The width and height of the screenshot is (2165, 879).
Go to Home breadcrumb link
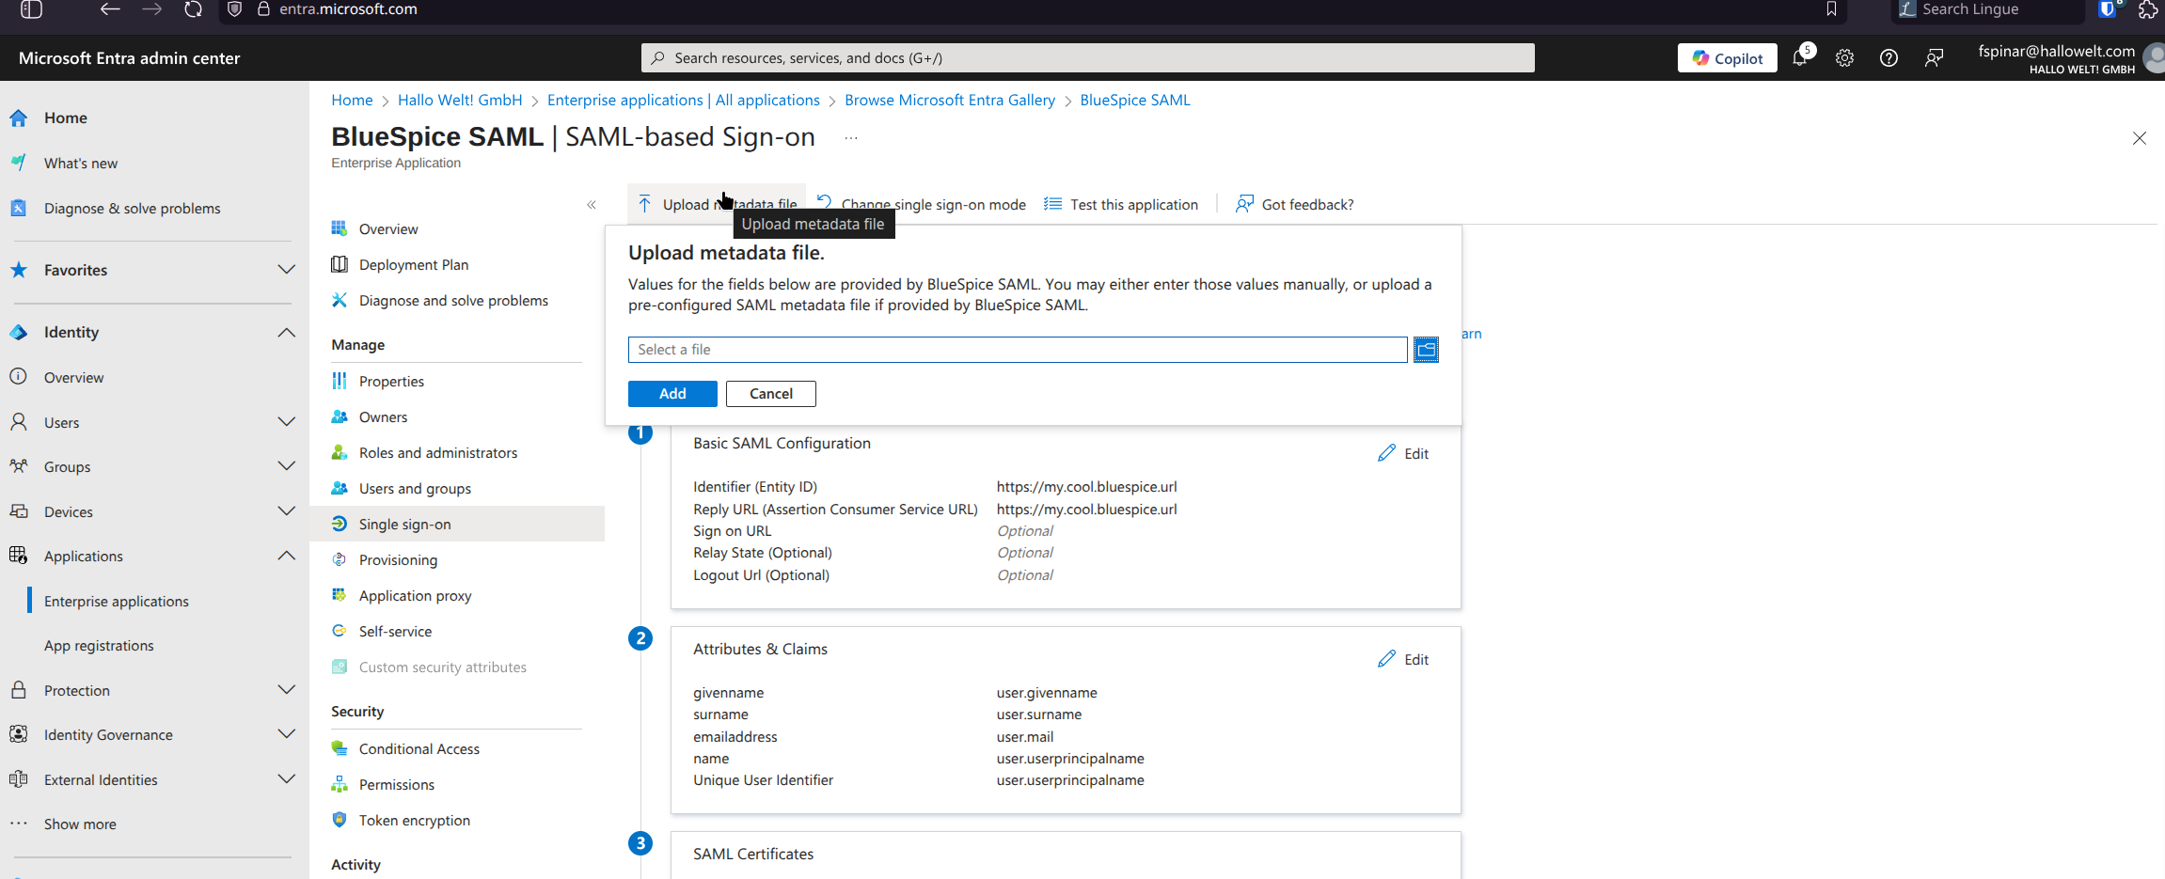point(352,100)
